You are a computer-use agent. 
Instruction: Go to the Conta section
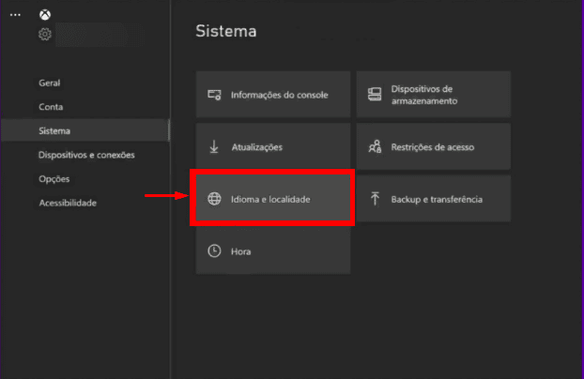(x=51, y=107)
